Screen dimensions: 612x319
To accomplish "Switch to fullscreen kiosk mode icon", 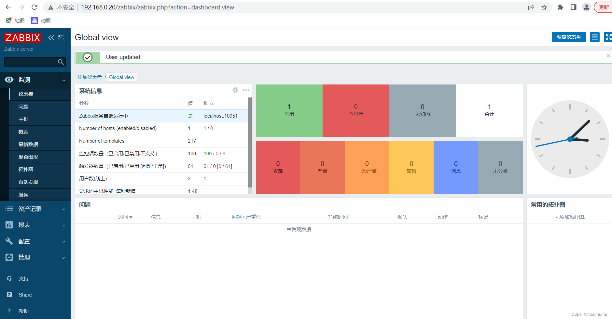I will 608,37.
